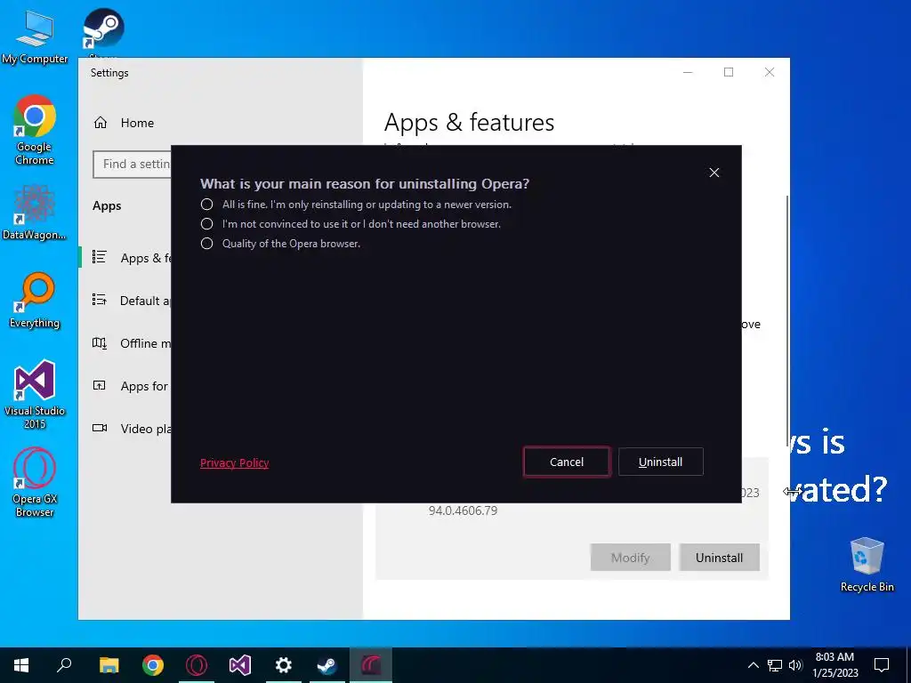Click the Apps for websites icon
Viewport: 911px width, 683px height.
[100, 385]
